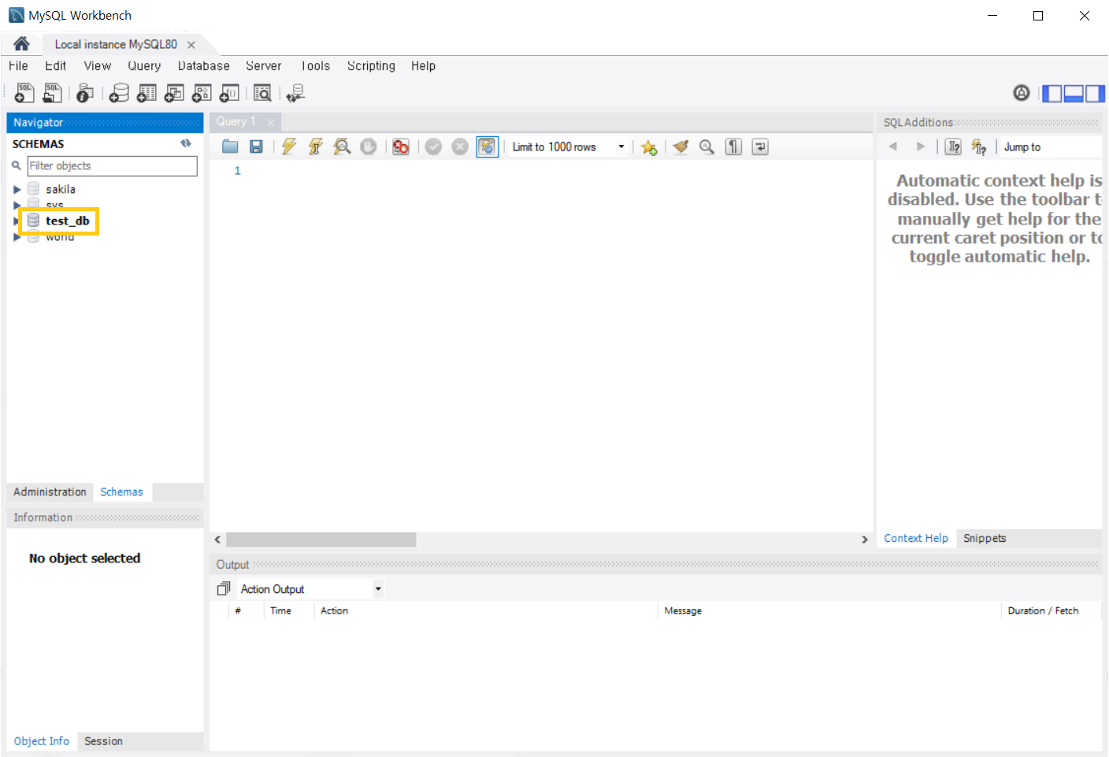Expand the sys schema
The height and width of the screenshot is (757, 1109).
click(x=17, y=205)
